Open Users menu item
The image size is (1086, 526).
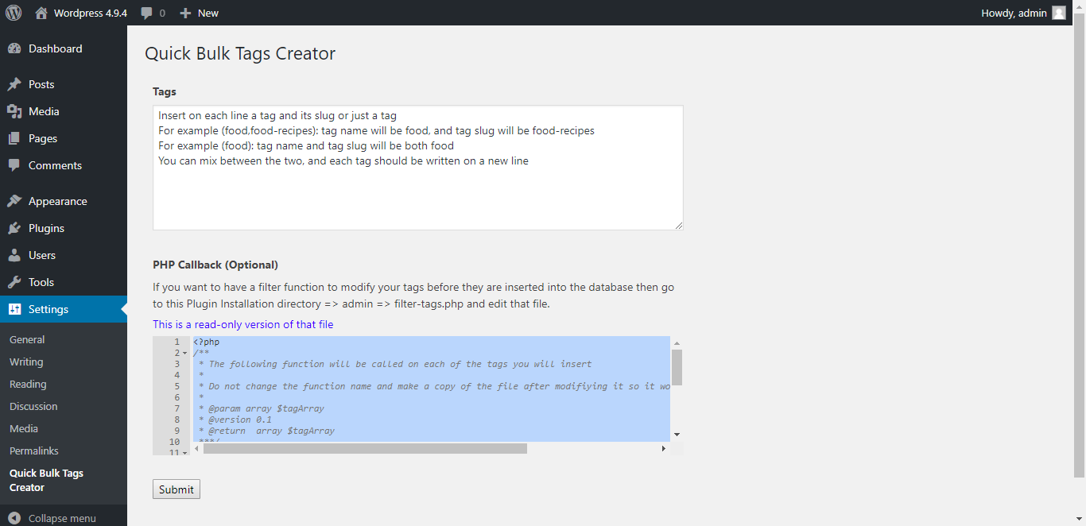pyautogui.click(x=64, y=255)
